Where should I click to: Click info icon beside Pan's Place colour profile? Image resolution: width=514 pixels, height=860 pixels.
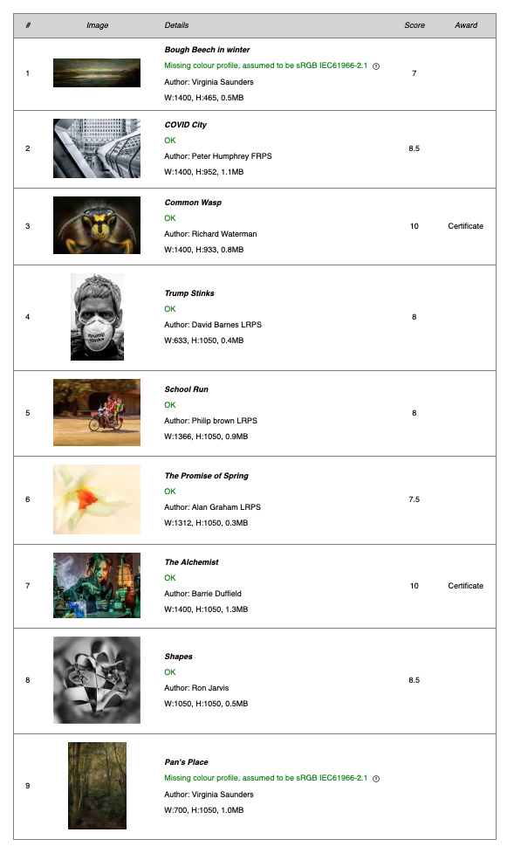coord(376,779)
